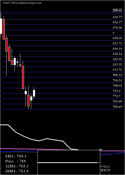
Task: Select the 798.51 price axis label
Action: click(x=117, y=80)
